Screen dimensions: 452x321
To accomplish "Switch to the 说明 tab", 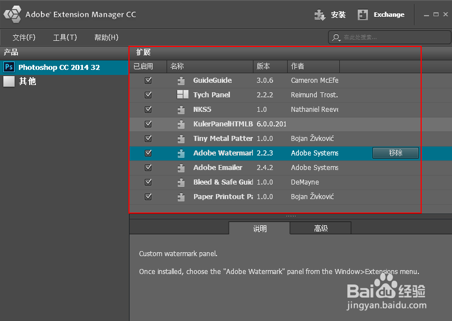I will tap(260, 228).
